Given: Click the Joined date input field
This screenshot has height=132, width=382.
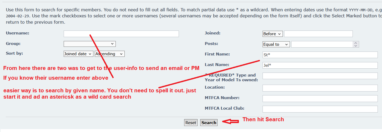Looking at the screenshot, I should 318,34.
